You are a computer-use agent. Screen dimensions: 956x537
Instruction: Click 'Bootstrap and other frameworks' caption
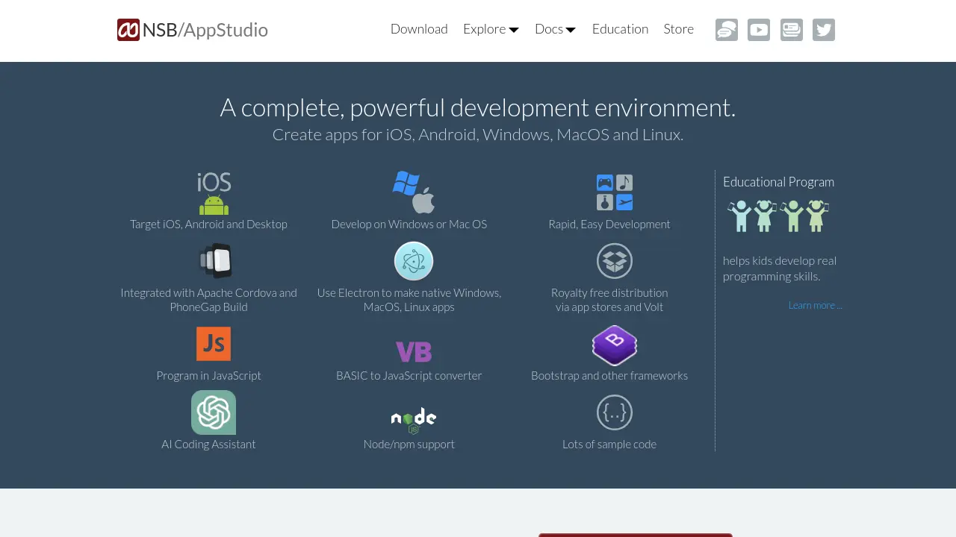pos(609,376)
